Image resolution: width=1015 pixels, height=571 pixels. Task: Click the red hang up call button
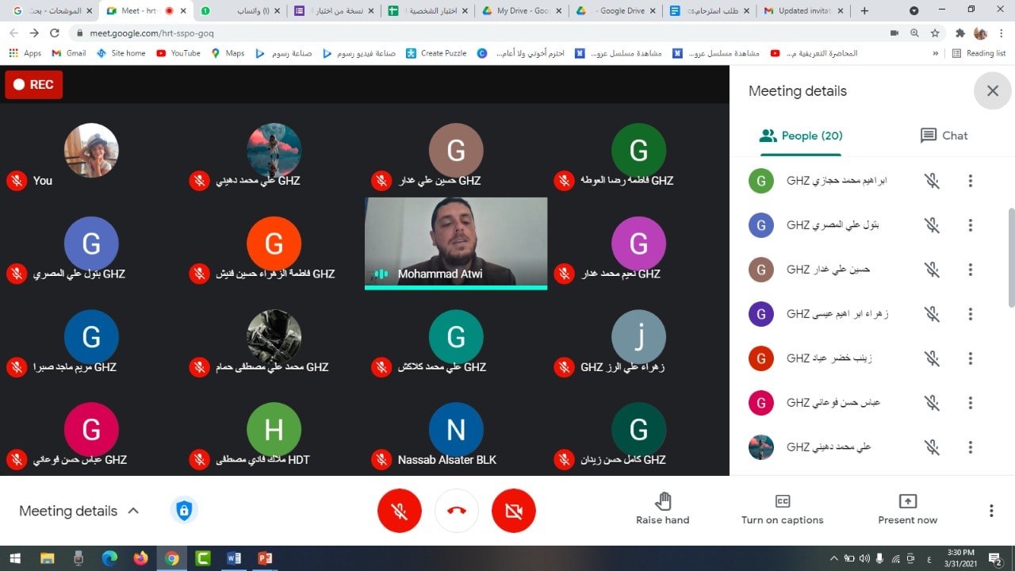click(456, 511)
